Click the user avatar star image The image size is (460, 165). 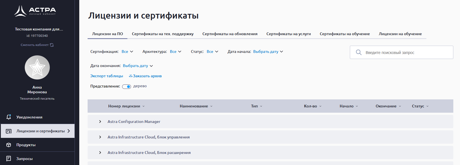(37, 68)
